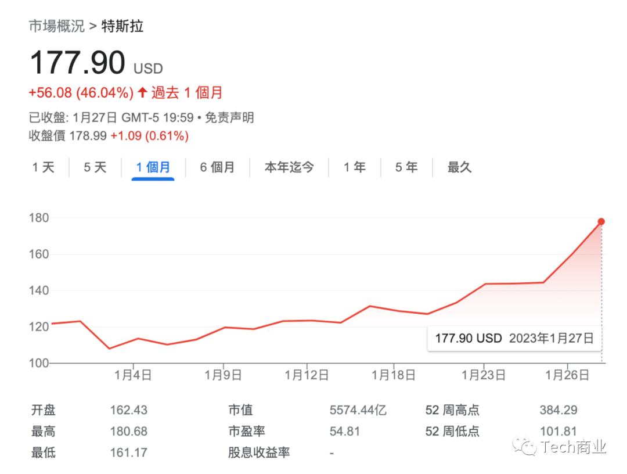This screenshot has height=474, width=627.
Task: Show the 6 個月 chart range
Action: [217, 167]
